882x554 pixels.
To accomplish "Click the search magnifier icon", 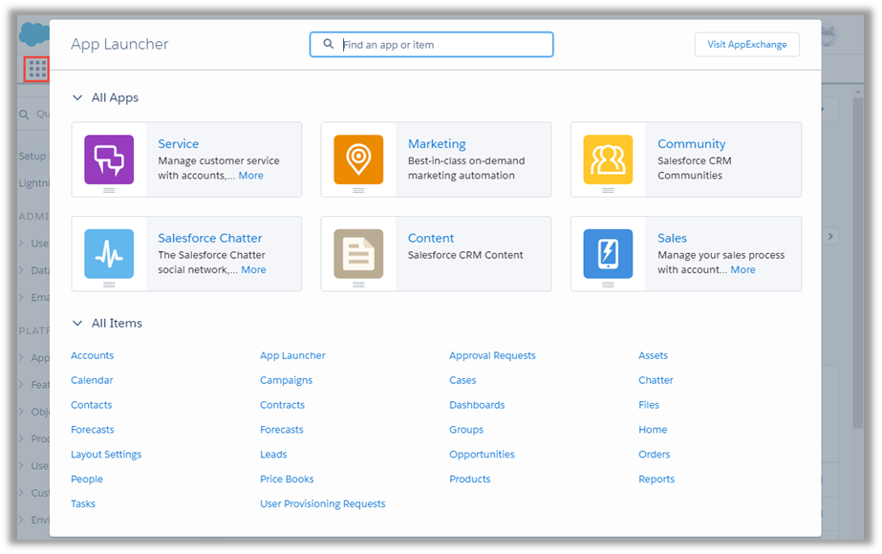I will (329, 44).
